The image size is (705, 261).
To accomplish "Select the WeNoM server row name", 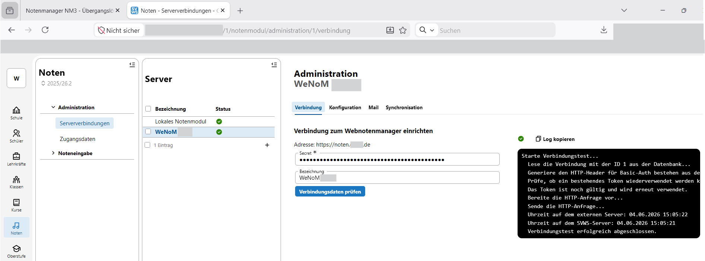I will tap(166, 132).
